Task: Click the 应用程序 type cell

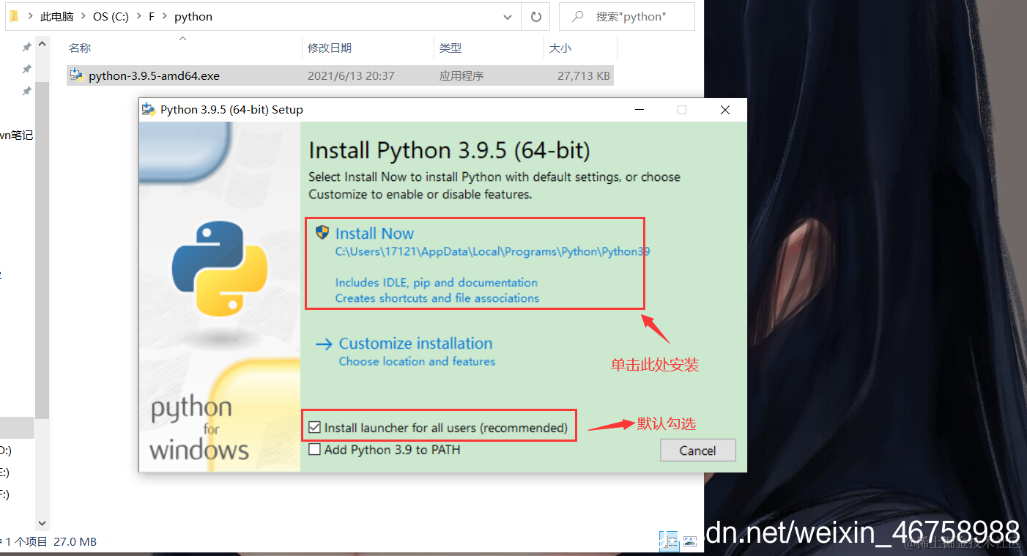Action: (461, 75)
